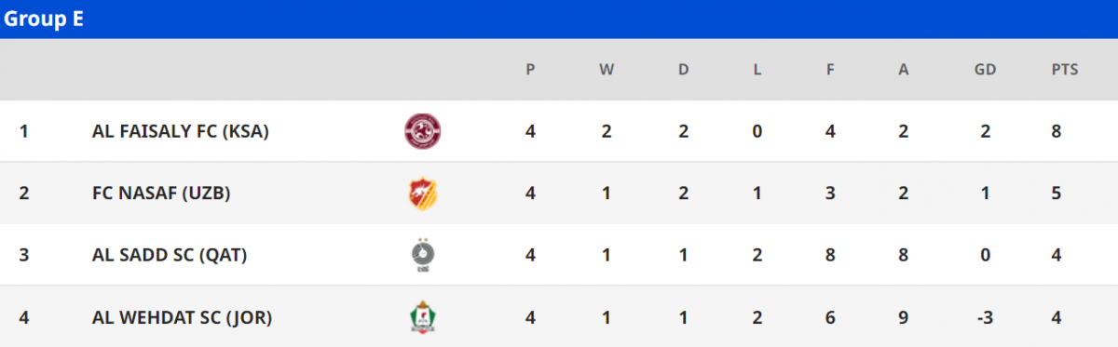Click the L (losses) column header

pyautogui.click(x=757, y=70)
